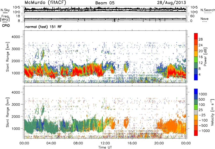
Task: Click the "28" label on Power colorbar
Action: pyautogui.click(x=200, y=39)
